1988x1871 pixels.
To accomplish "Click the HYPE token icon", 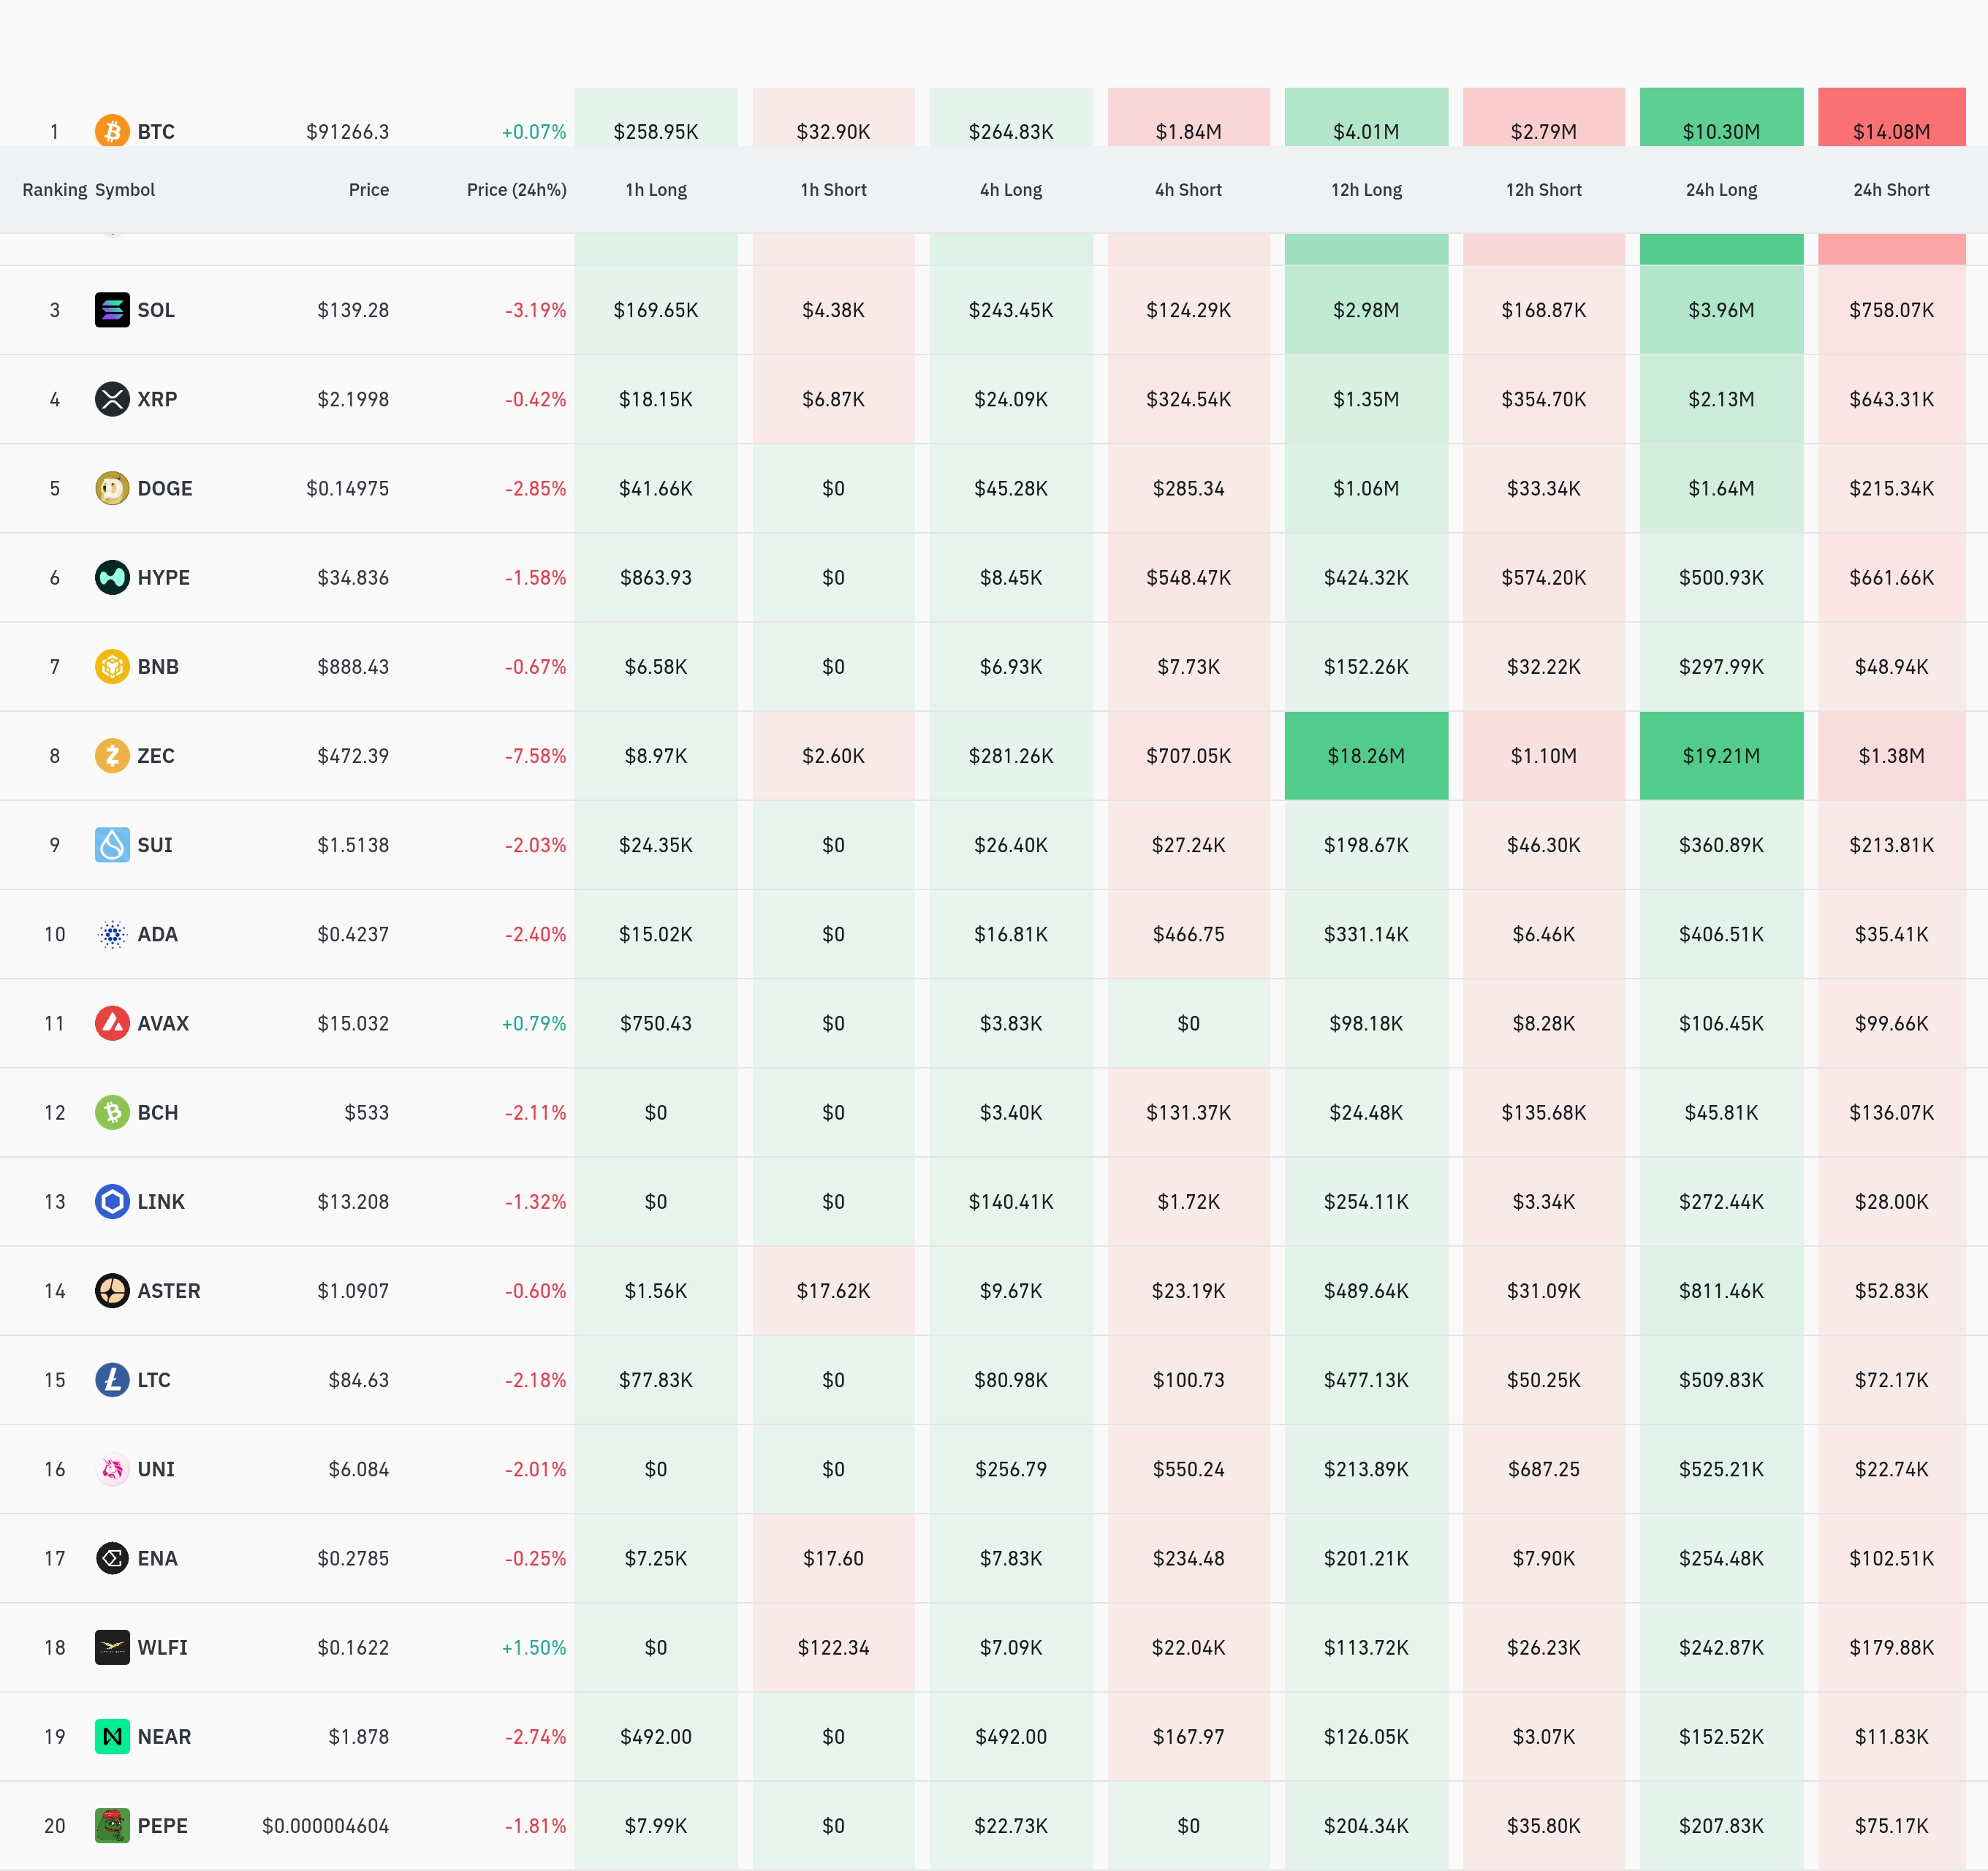I will point(112,577).
